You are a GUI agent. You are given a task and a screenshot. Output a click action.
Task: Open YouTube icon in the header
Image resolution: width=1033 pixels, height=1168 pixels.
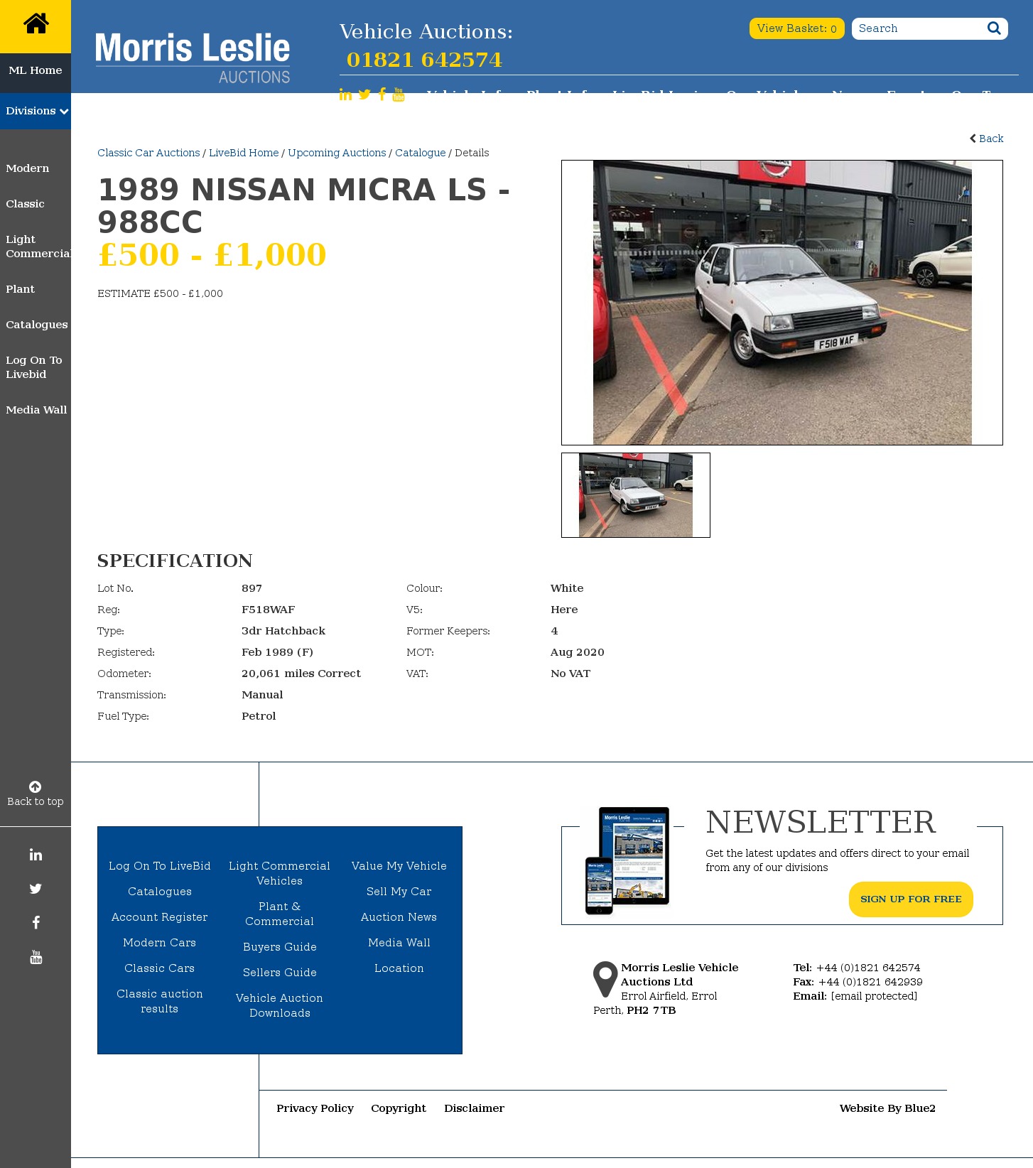tap(399, 94)
